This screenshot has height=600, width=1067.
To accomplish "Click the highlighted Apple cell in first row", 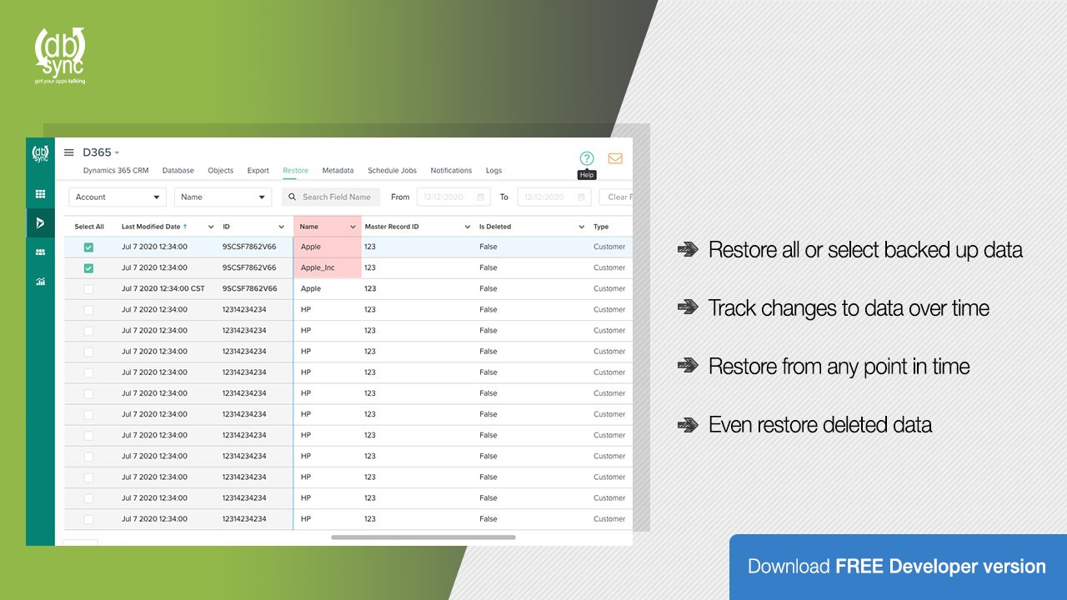I will click(328, 247).
